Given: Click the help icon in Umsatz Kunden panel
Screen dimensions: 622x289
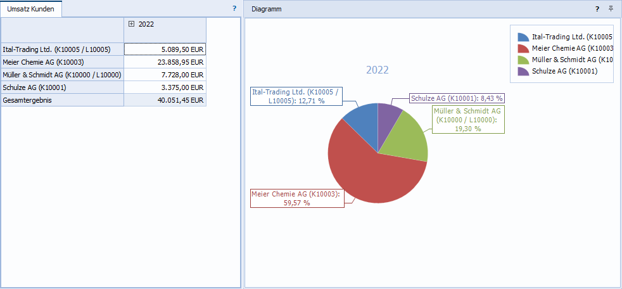Looking at the screenshot, I should [x=234, y=9].
